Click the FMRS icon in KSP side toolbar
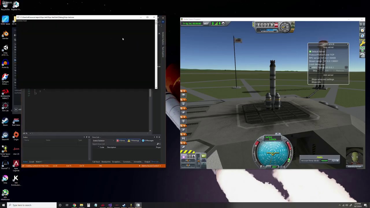The image size is (370, 208). tap(362, 55)
